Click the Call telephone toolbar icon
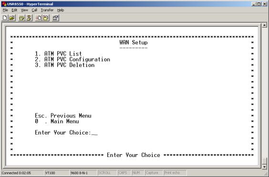 [22, 18]
